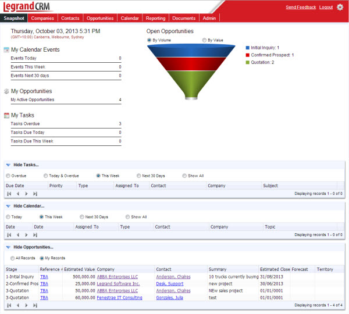Image resolution: width=349 pixels, height=314 pixels.
Task: Sort Calendar grid by Topic column
Action: pyautogui.click(x=300, y=227)
